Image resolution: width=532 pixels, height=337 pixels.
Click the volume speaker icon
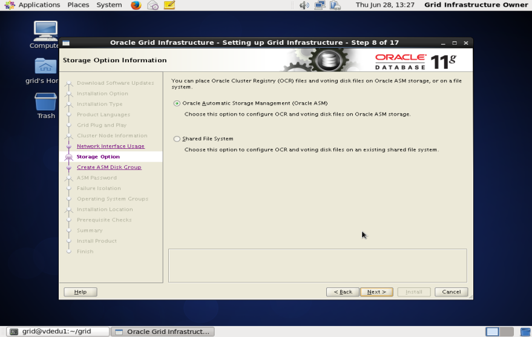(x=304, y=5)
